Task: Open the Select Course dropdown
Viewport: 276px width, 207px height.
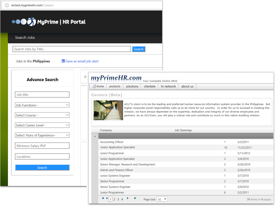Action: click(x=42, y=115)
